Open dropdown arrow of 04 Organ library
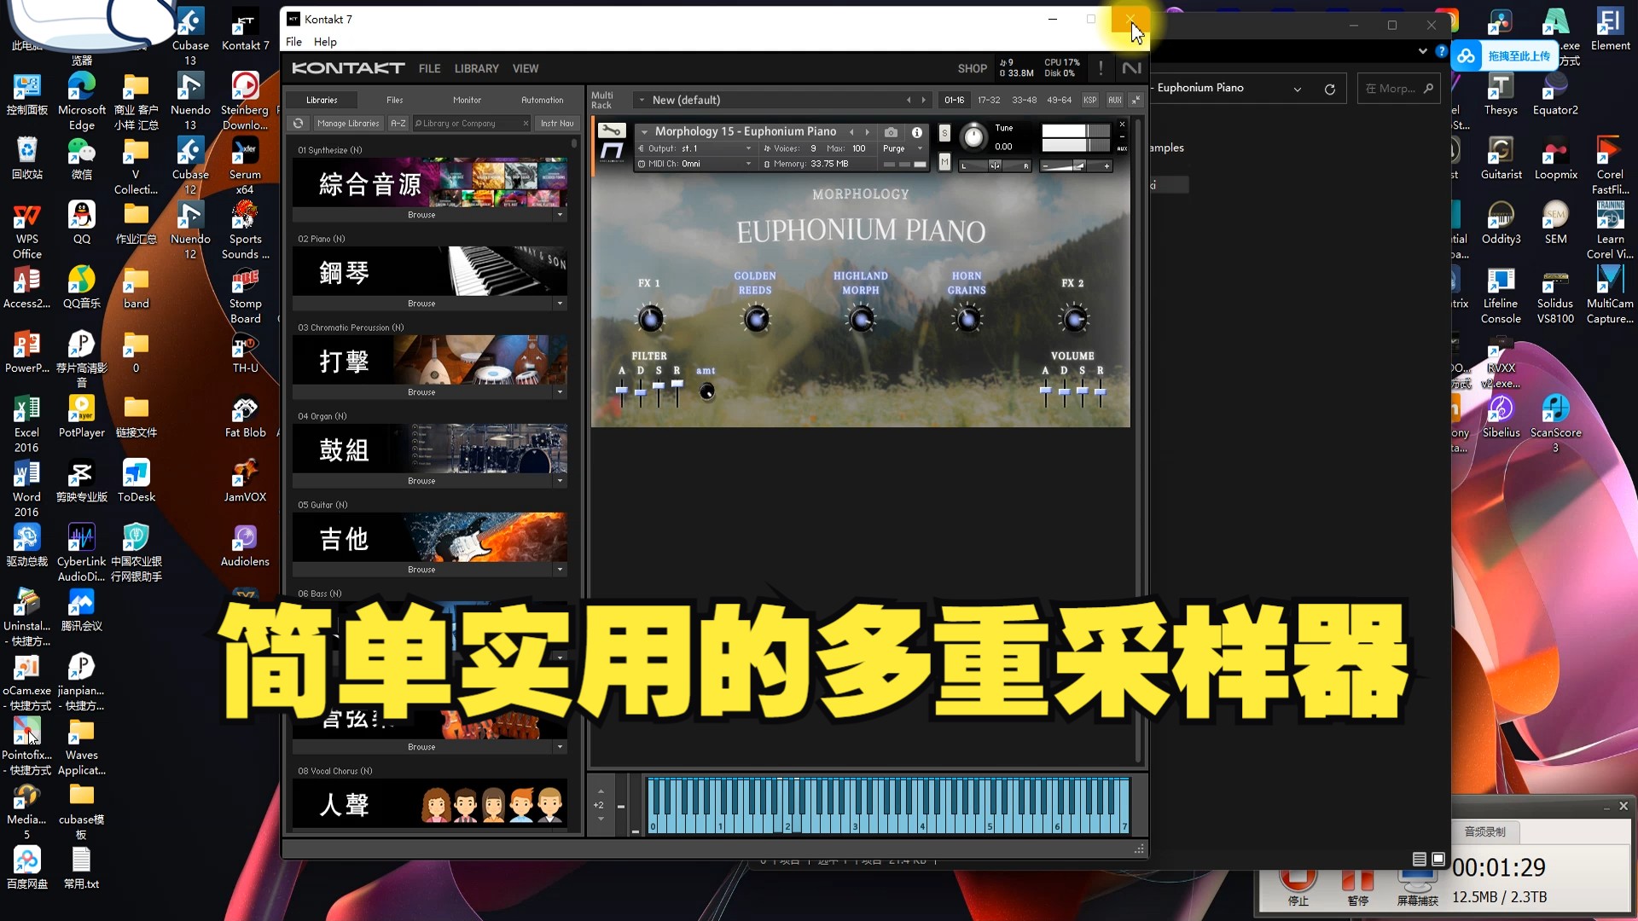The width and height of the screenshot is (1638, 921). (561, 481)
